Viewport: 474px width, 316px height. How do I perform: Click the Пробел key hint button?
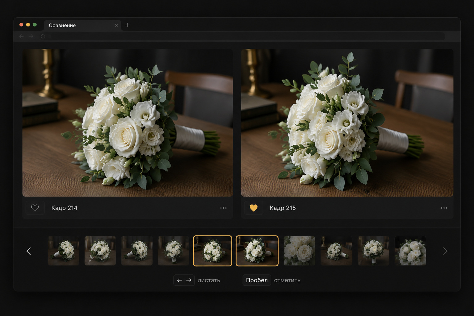point(257,280)
